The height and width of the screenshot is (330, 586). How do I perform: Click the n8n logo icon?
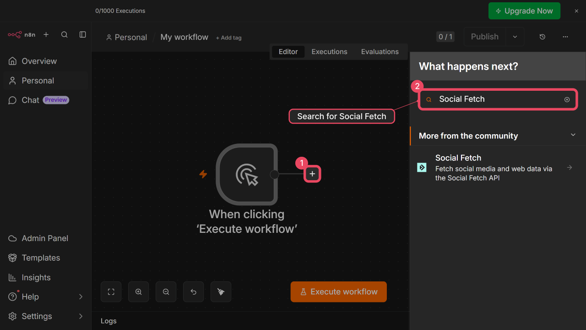(15, 34)
